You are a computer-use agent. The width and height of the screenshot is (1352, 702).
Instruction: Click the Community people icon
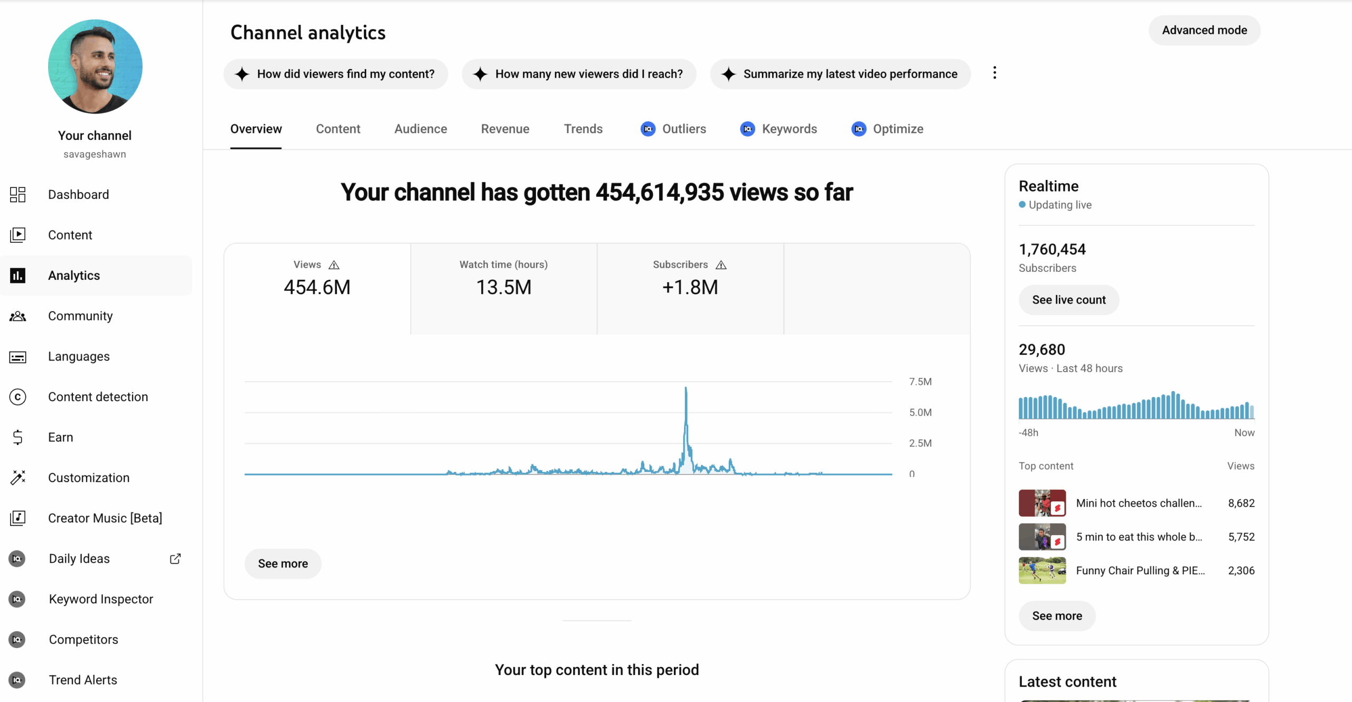17,316
